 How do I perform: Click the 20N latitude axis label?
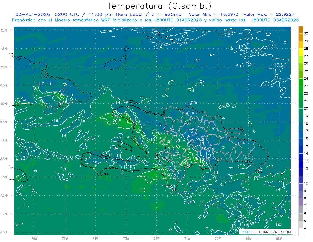[x=4, y=104]
